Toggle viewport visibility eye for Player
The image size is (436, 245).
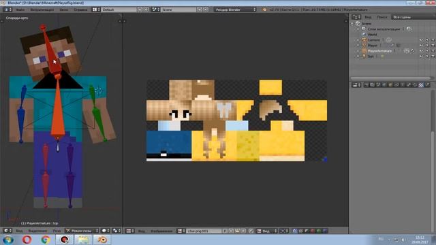tap(421, 46)
